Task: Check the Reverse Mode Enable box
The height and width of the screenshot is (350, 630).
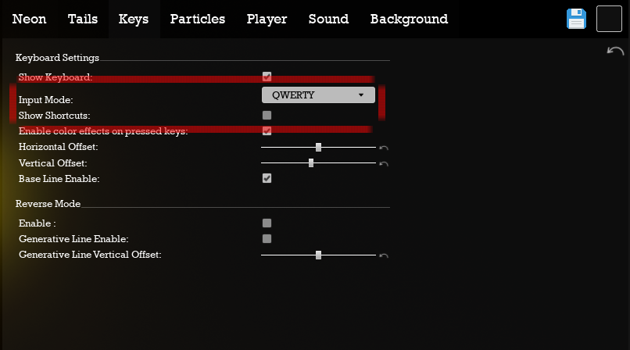Action: point(267,223)
